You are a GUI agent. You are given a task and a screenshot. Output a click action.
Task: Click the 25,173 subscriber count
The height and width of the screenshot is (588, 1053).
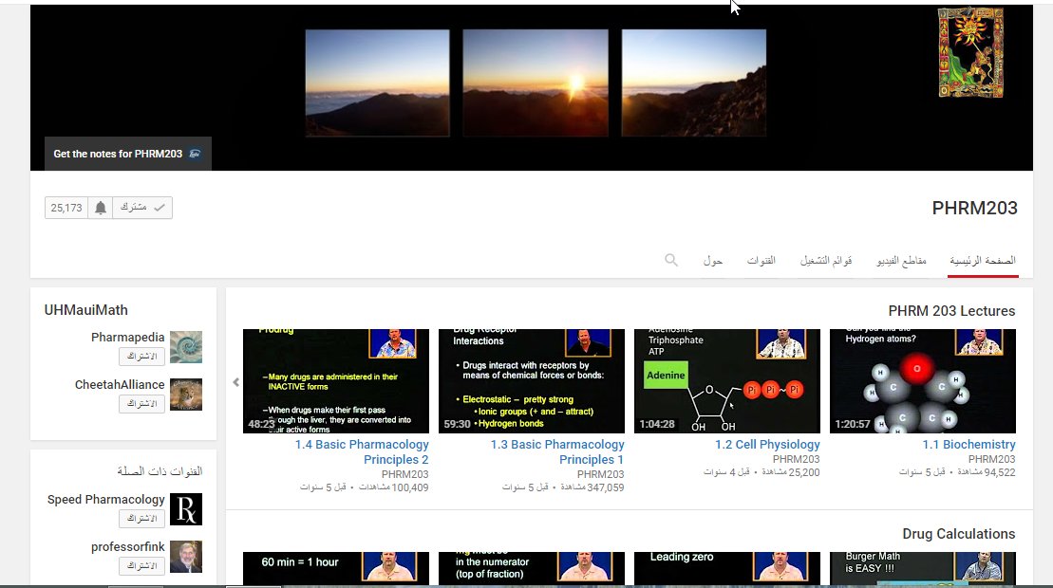tap(66, 208)
